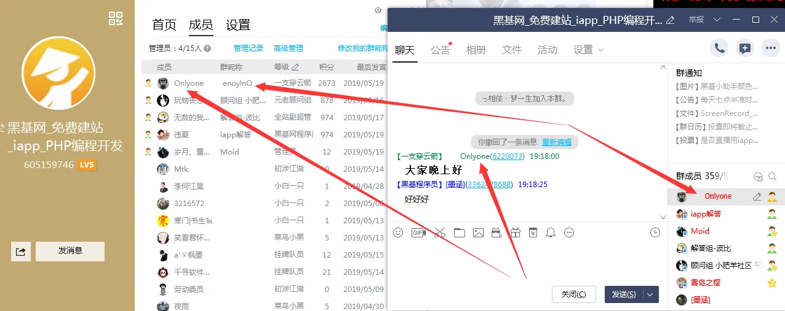The width and height of the screenshot is (785, 311).
Task: Open the emoji picker in chat toolbar
Action: pyautogui.click(x=398, y=232)
